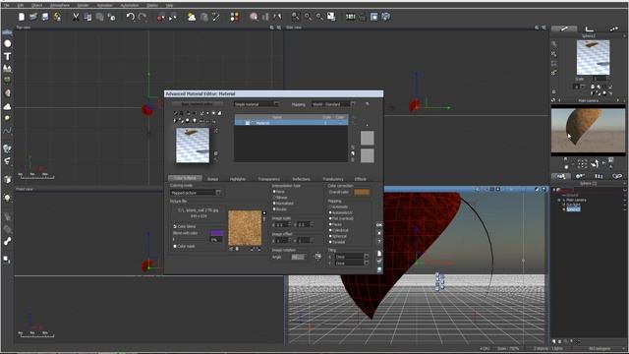Click the question mark help icon in material editor

click(379, 242)
